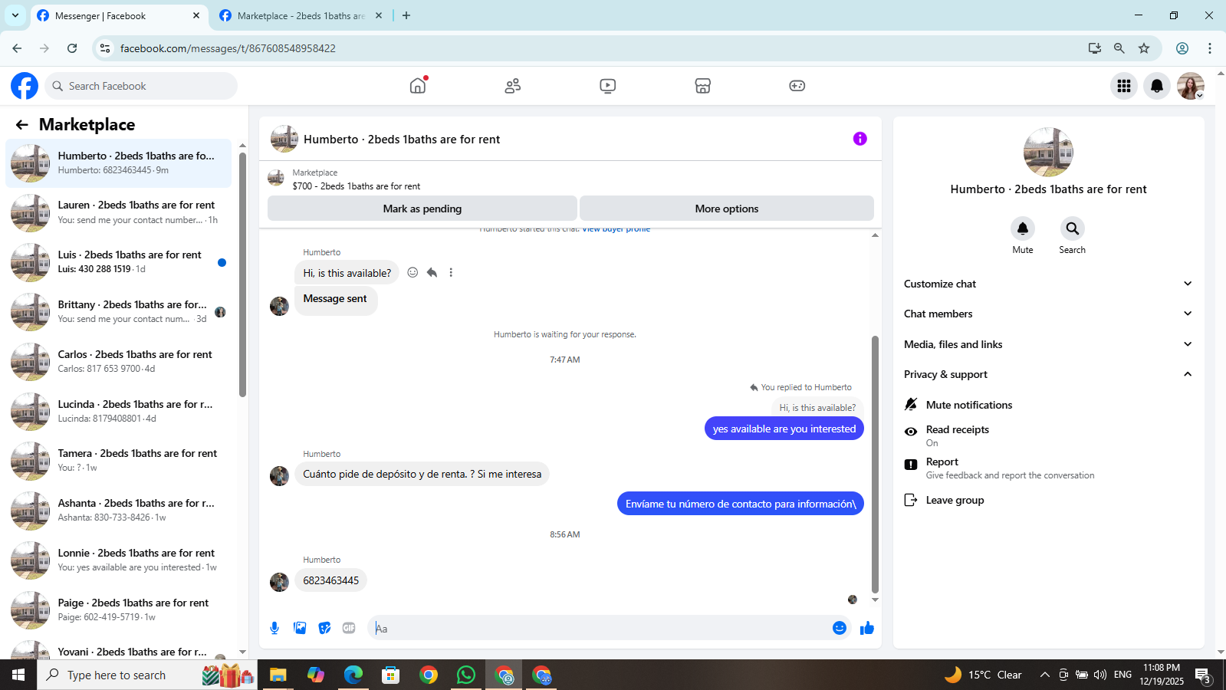Search in conversation with the magnifier icon
Viewport: 1226px width, 690px height.
(x=1073, y=228)
